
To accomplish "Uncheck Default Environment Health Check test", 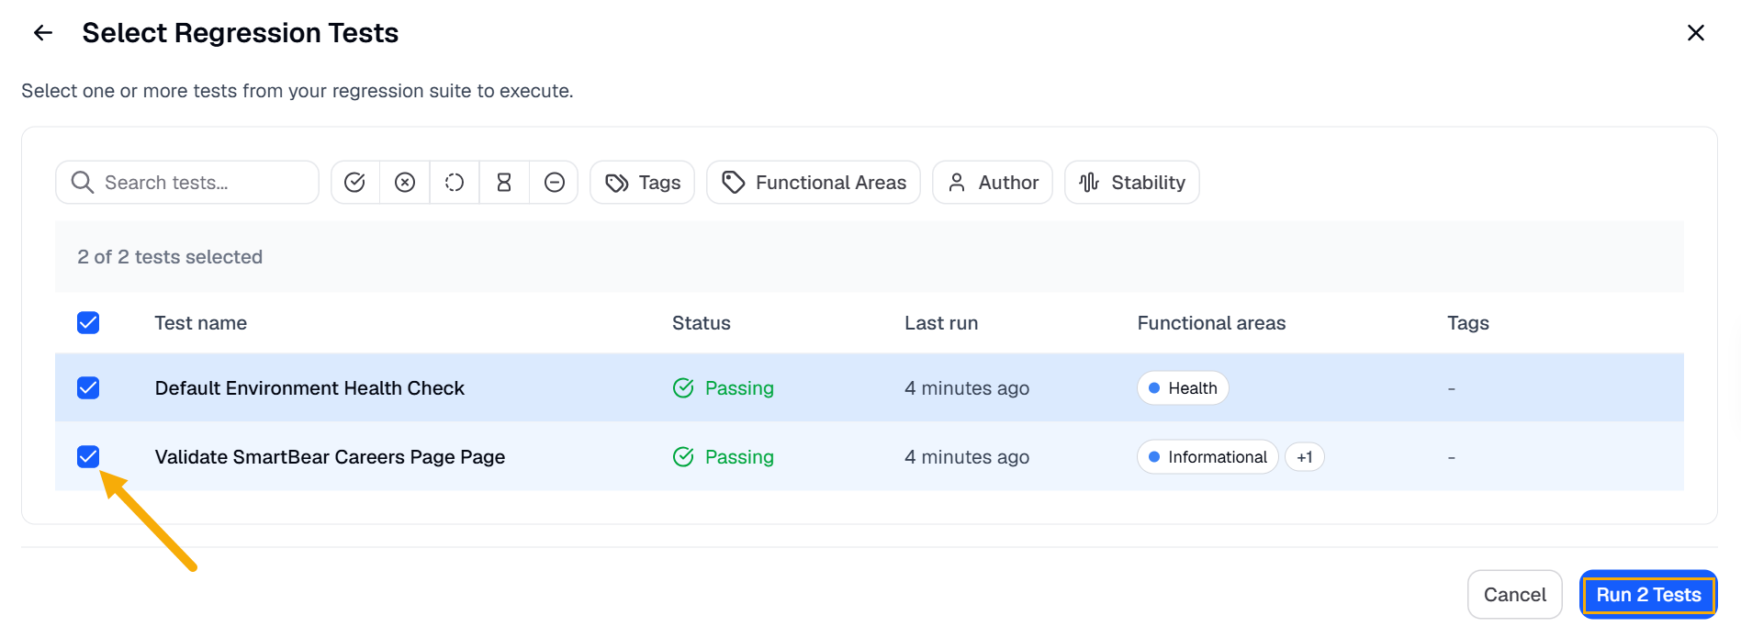I will tap(88, 388).
